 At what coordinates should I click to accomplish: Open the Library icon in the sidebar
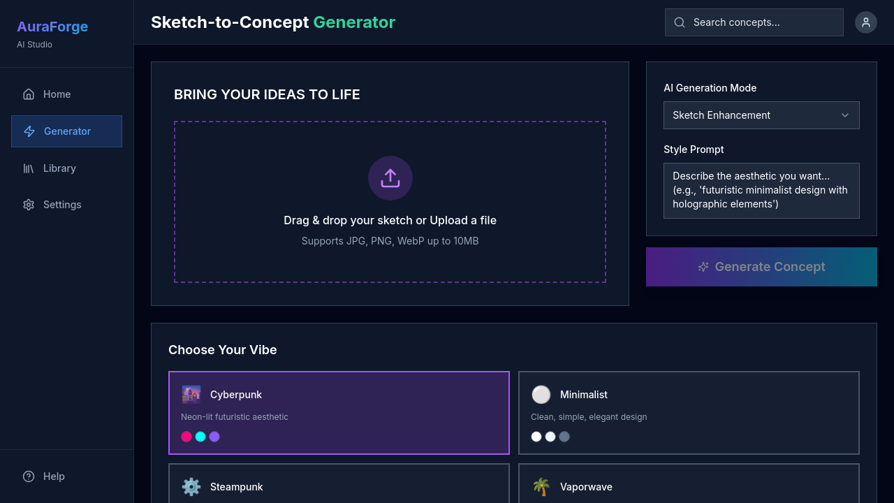click(x=29, y=168)
